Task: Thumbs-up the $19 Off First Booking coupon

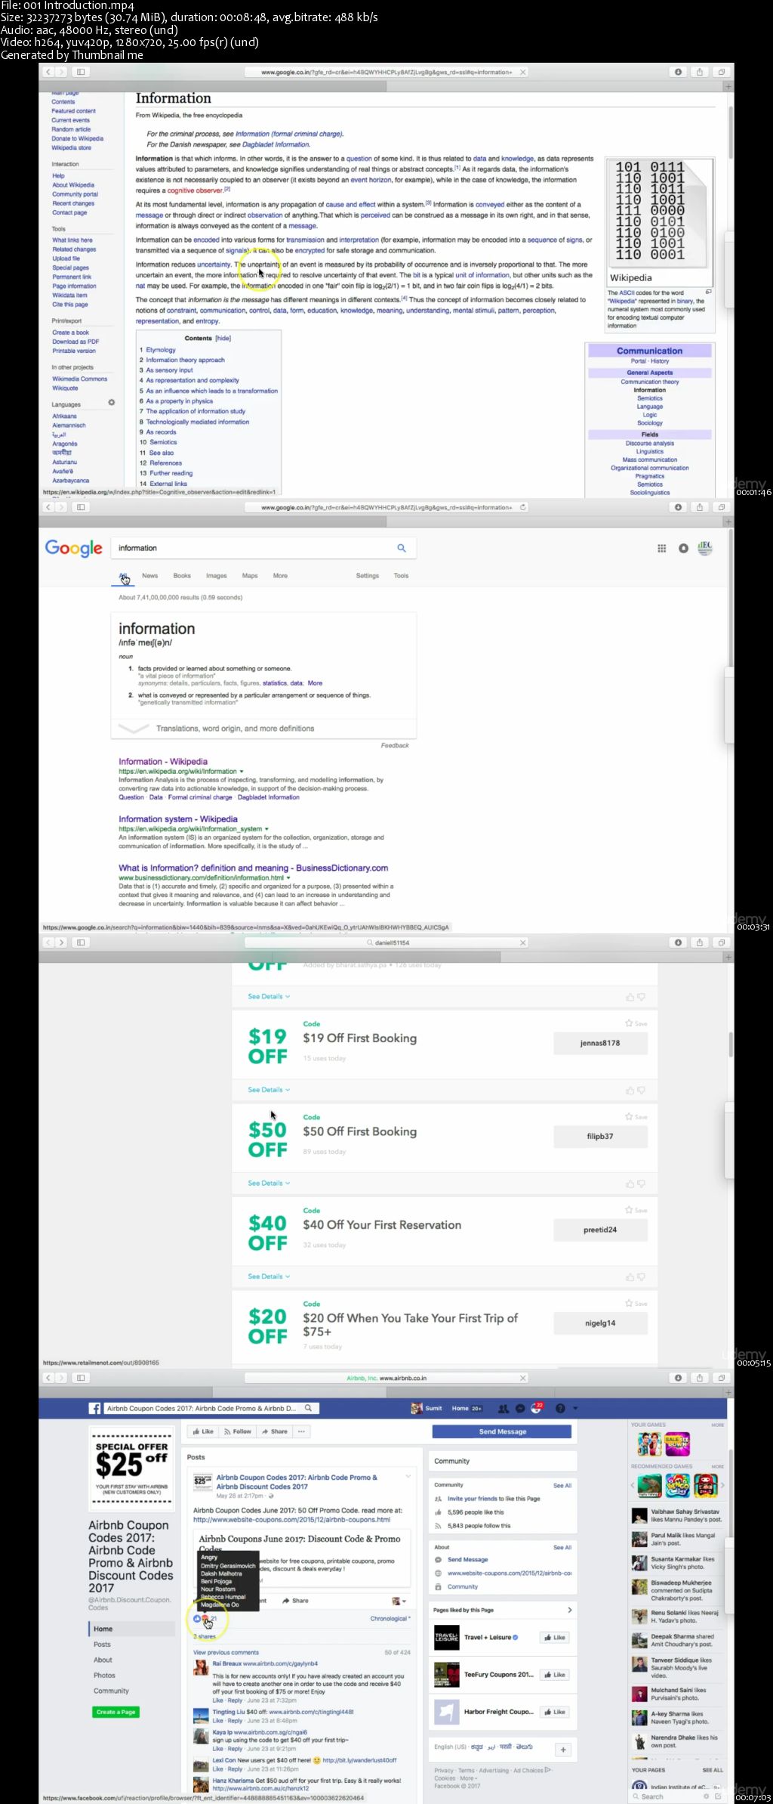Action: pyautogui.click(x=630, y=1090)
